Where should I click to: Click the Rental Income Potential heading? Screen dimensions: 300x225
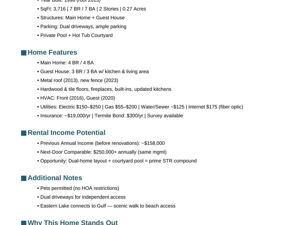pos(67,133)
